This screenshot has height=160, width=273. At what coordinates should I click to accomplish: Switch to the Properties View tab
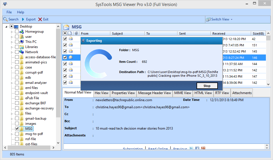tap(123, 93)
